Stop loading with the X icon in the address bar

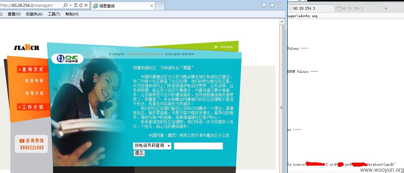tap(86, 5)
